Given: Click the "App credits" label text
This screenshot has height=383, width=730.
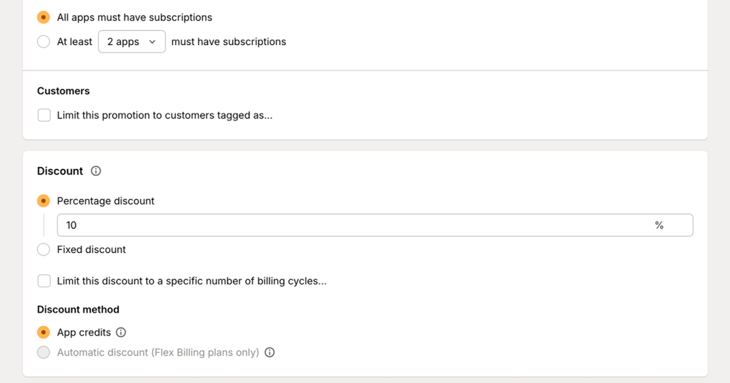Looking at the screenshot, I should 84,333.
